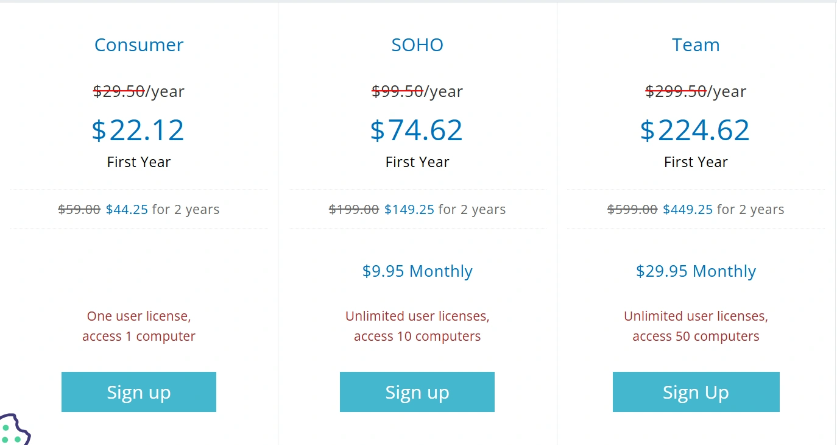Click the "One user license" description text
Image resolution: width=837 pixels, height=445 pixels.
(139, 316)
